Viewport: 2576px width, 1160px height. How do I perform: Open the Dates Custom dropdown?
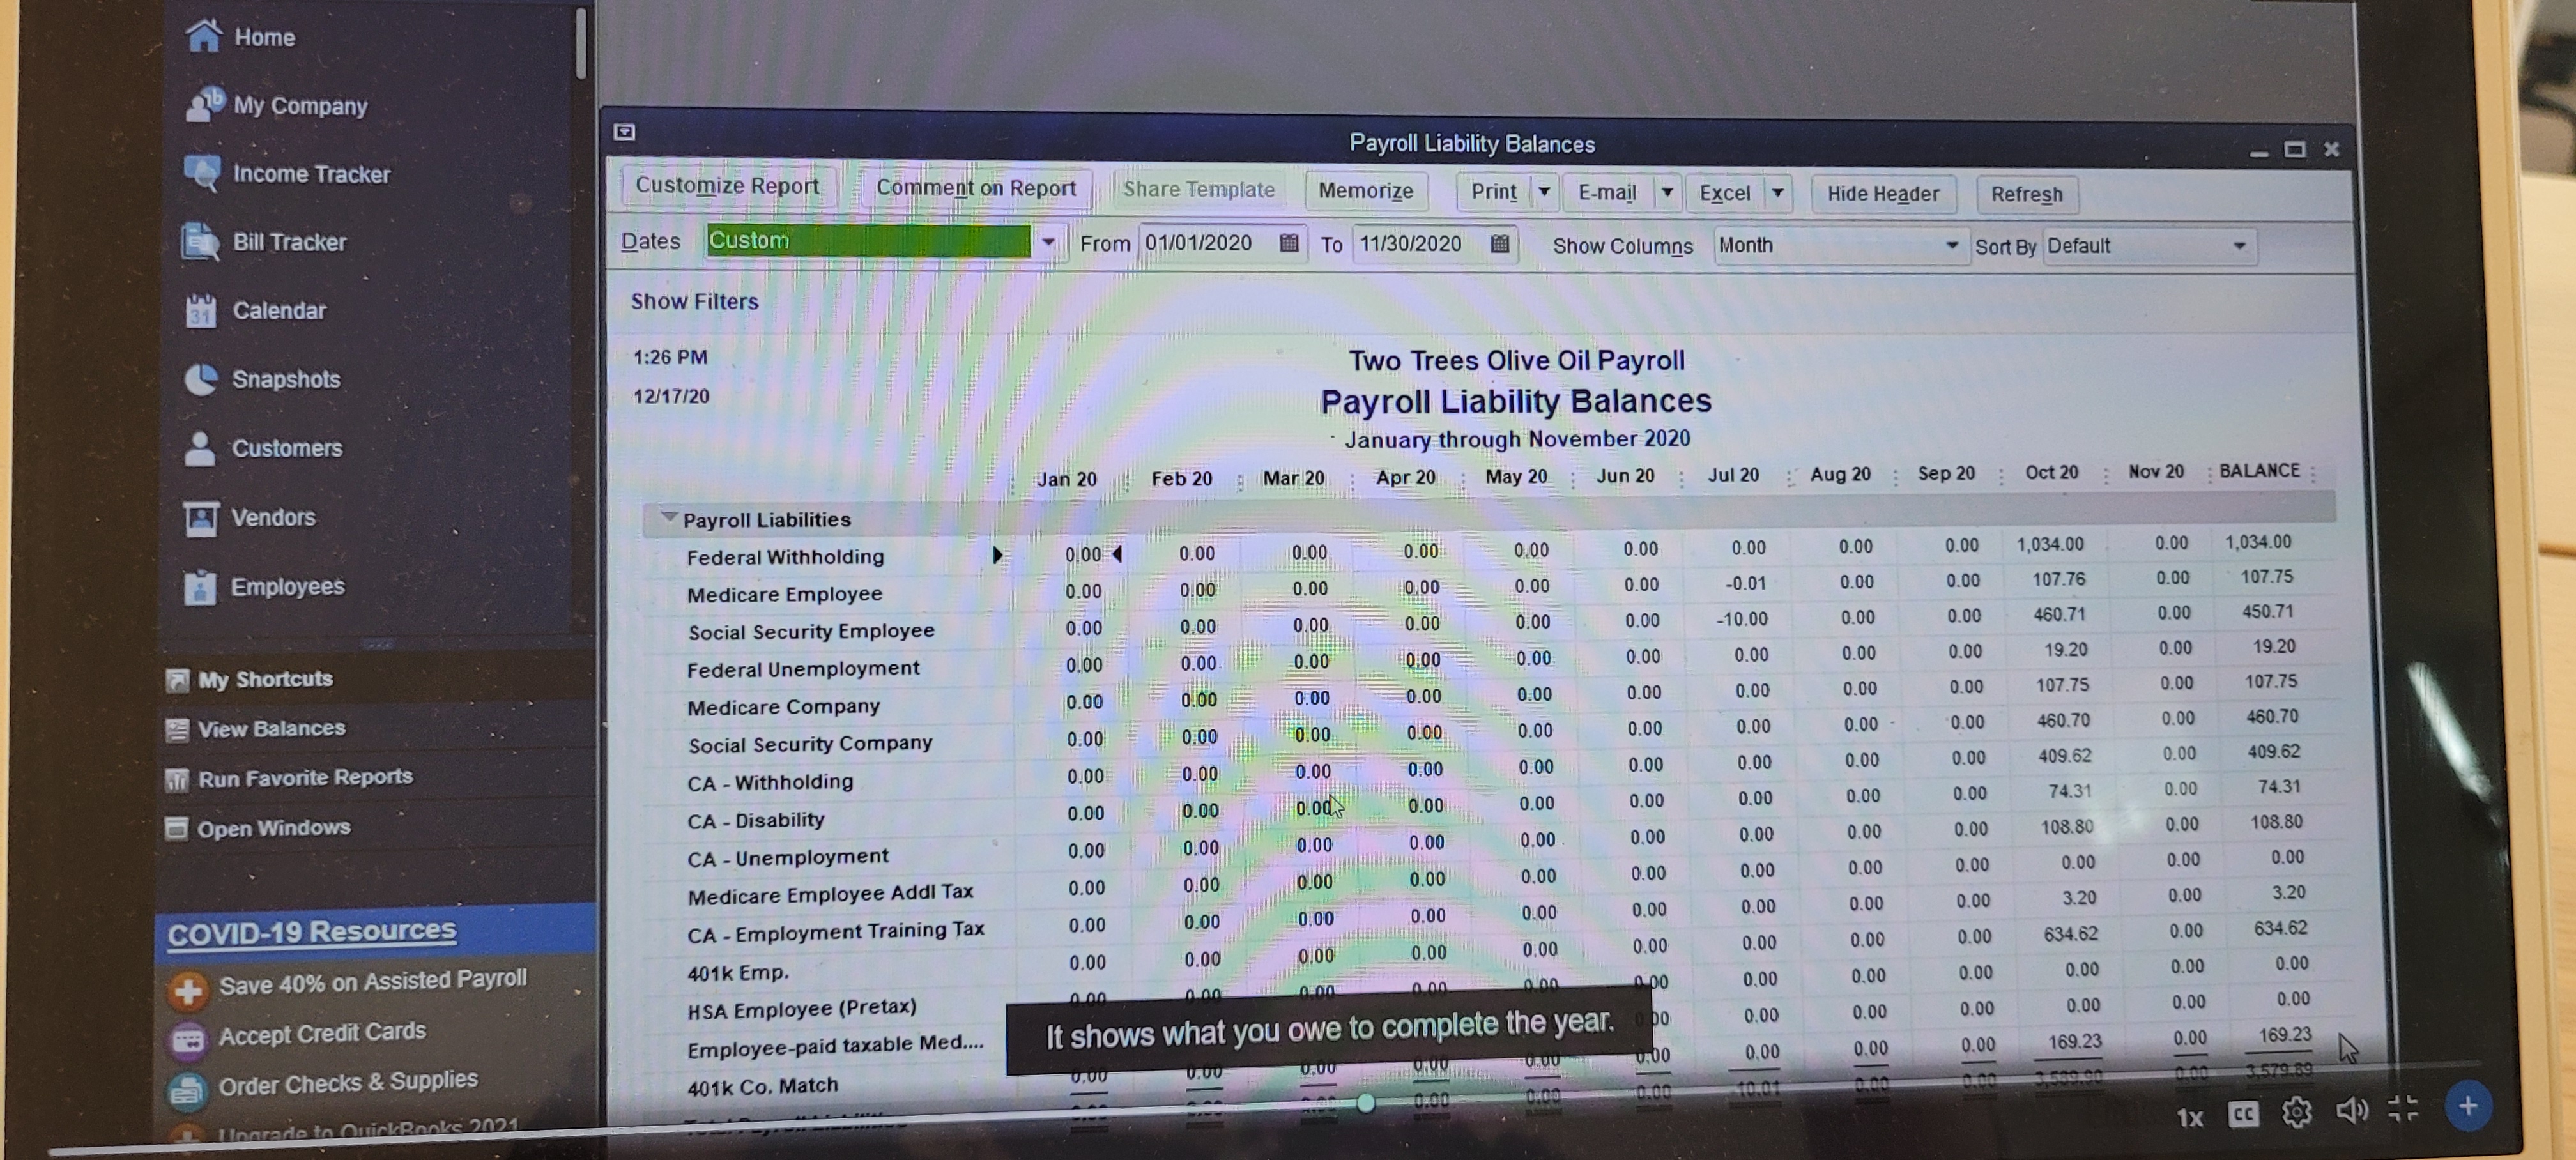pyautogui.click(x=1048, y=242)
